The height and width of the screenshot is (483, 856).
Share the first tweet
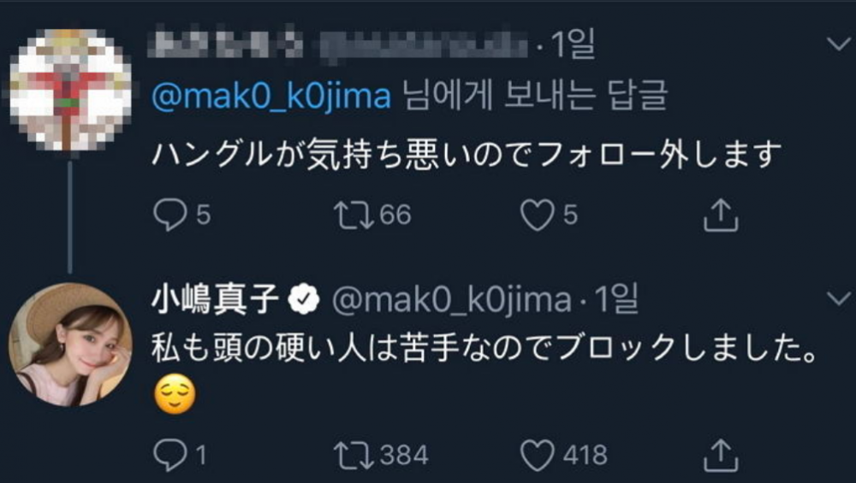pos(721,215)
